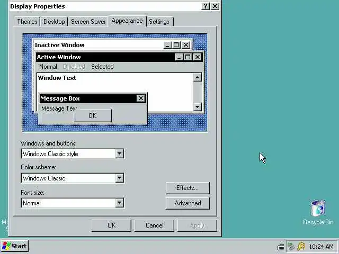339x254 pixels.
Task: Click the Message Box close icon in preview
Action: (x=141, y=98)
